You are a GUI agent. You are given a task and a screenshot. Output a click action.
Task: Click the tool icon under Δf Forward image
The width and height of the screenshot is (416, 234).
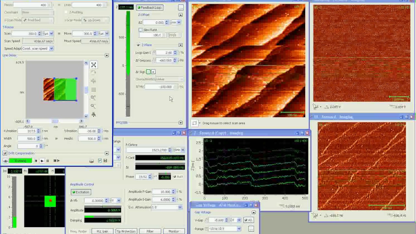coord(315,215)
